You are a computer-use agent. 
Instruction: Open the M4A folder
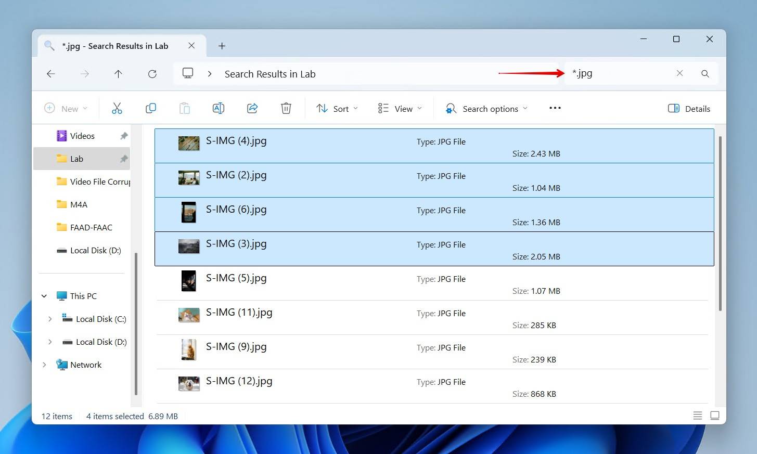[x=82, y=204]
